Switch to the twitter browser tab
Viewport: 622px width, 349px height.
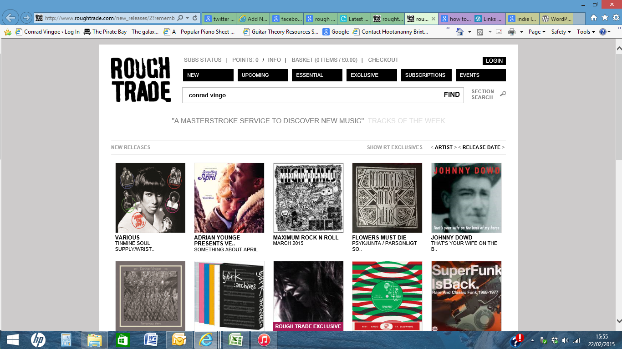tap(219, 19)
